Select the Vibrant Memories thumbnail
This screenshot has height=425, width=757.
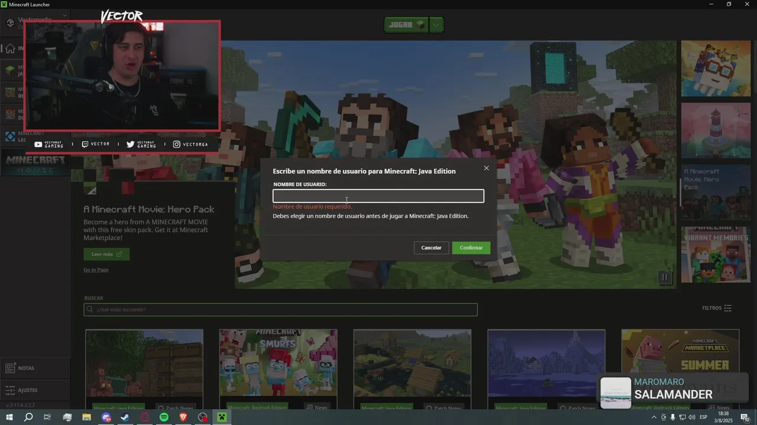point(716,254)
